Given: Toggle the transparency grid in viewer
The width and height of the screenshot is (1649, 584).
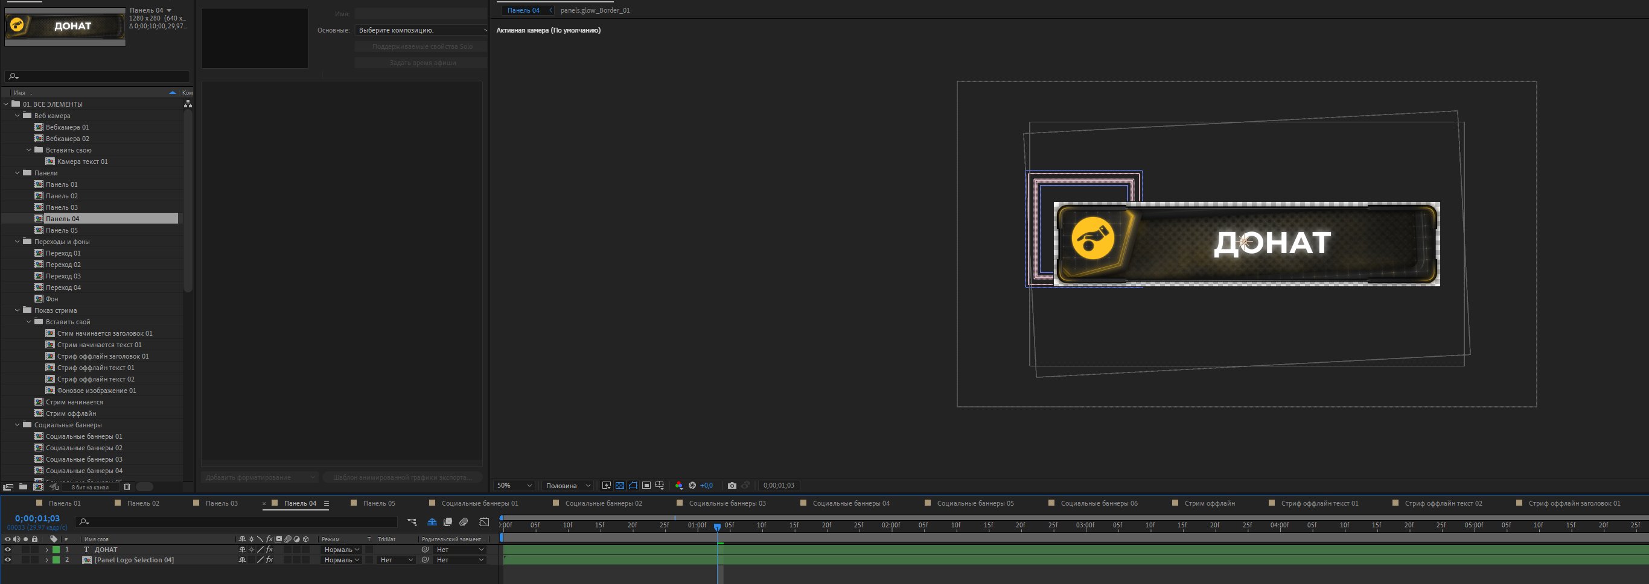Looking at the screenshot, I should tap(620, 486).
